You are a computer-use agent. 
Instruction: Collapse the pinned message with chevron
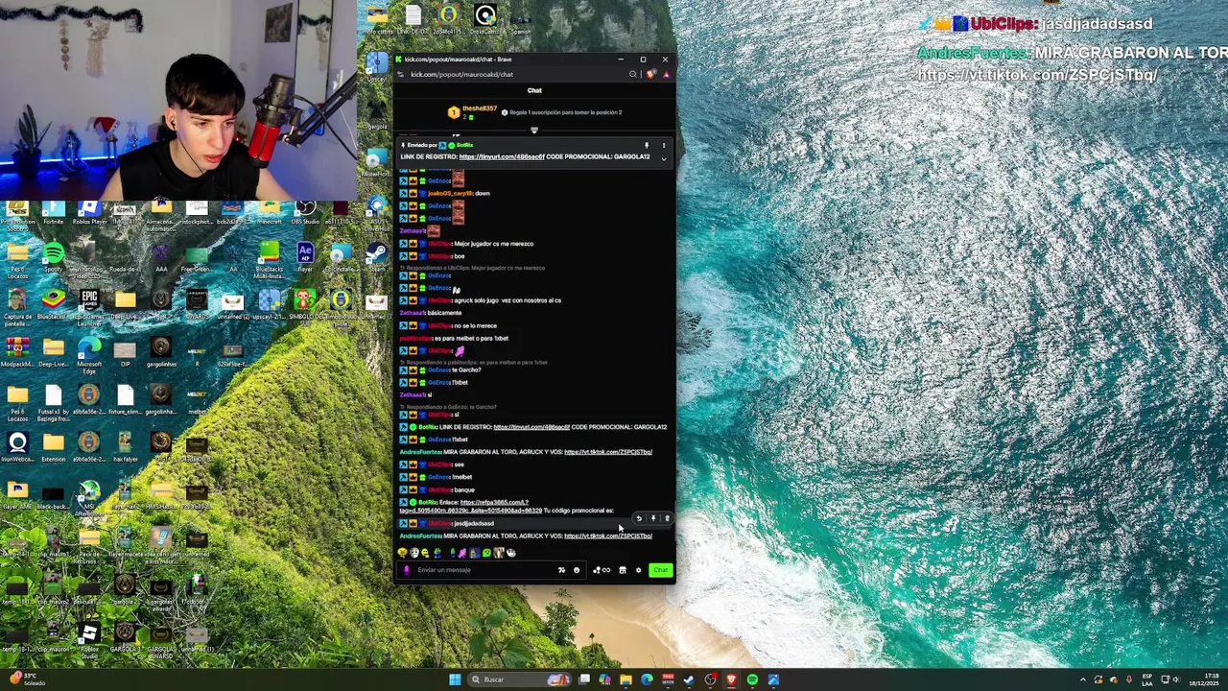664,159
